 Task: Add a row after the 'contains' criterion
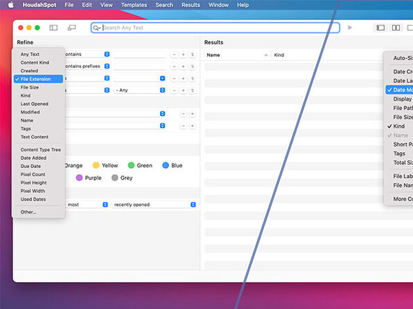[x=184, y=55]
